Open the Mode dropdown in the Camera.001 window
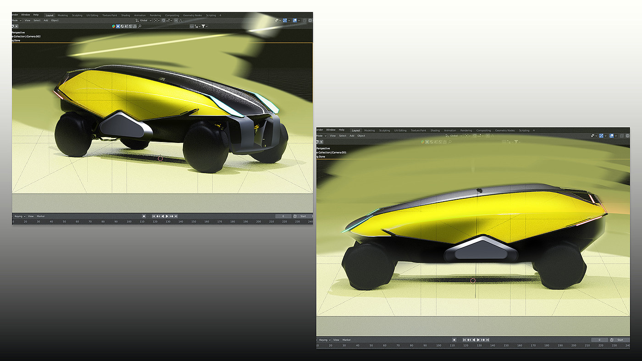 point(322,136)
